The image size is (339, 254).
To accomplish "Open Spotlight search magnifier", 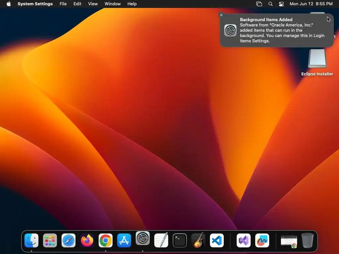I will point(270,4).
